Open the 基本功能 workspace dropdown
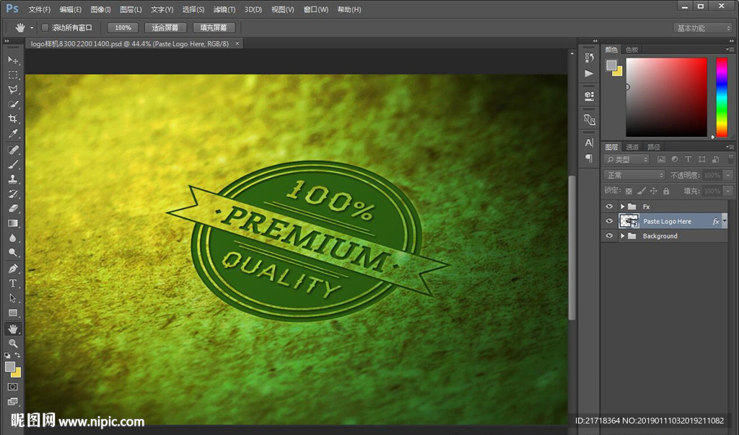Screen dimensions: 739x435 (x=703, y=28)
